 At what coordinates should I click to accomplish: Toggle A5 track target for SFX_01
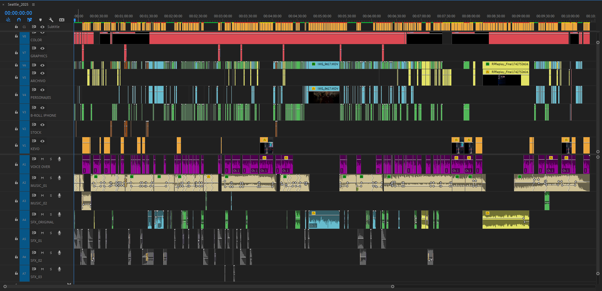(x=24, y=239)
